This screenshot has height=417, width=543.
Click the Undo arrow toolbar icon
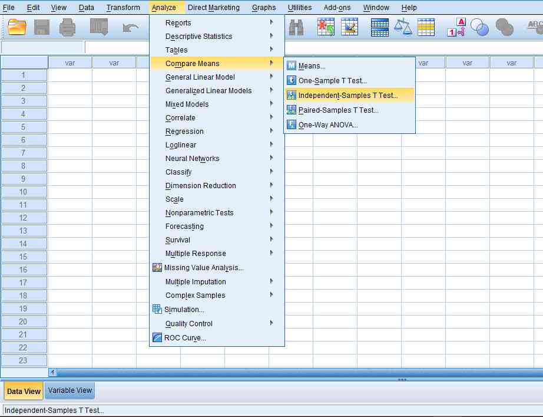tap(131, 28)
